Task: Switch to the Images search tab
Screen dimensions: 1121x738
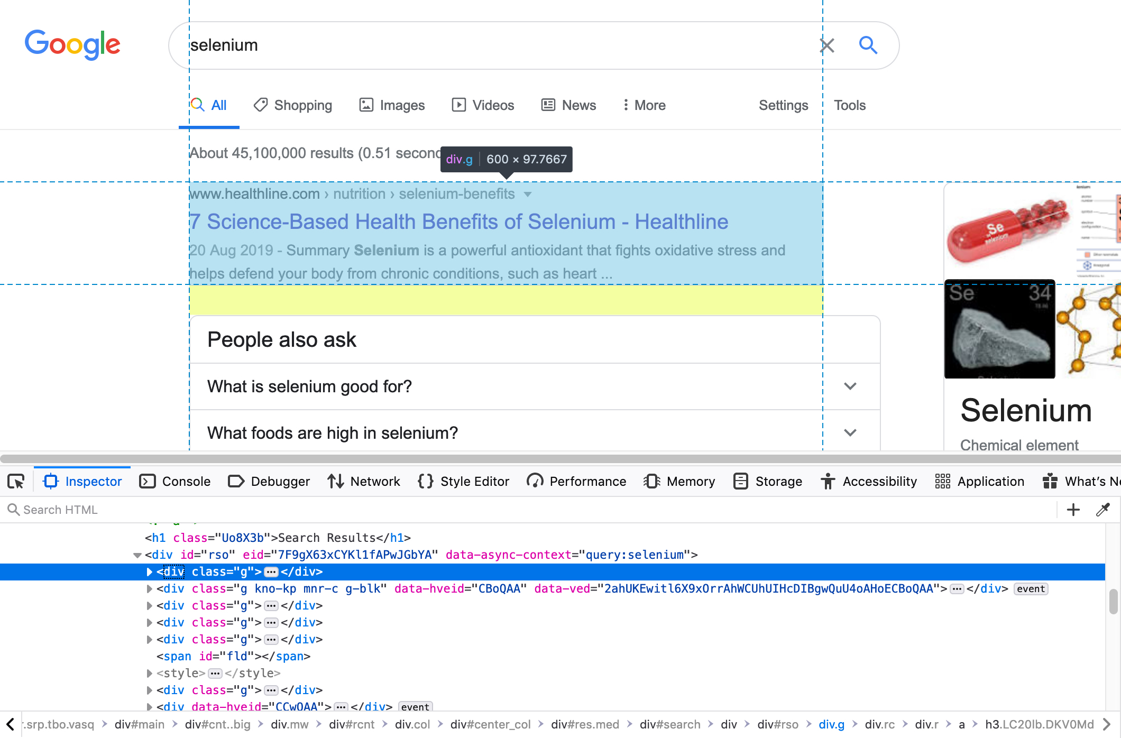Action: click(x=392, y=105)
